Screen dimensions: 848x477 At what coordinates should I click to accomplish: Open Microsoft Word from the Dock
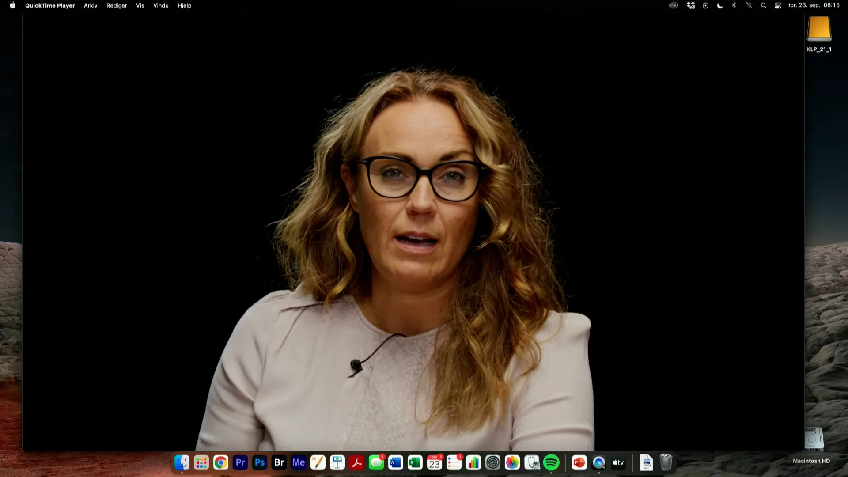(396, 462)
